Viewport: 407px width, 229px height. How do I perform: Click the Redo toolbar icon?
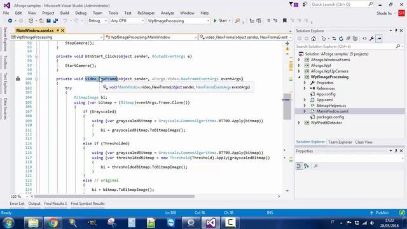click(x=76, y=21)
